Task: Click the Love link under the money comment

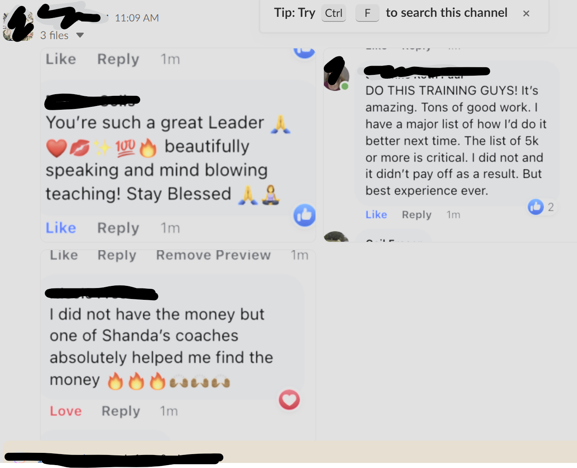Action: click(66, 411)
